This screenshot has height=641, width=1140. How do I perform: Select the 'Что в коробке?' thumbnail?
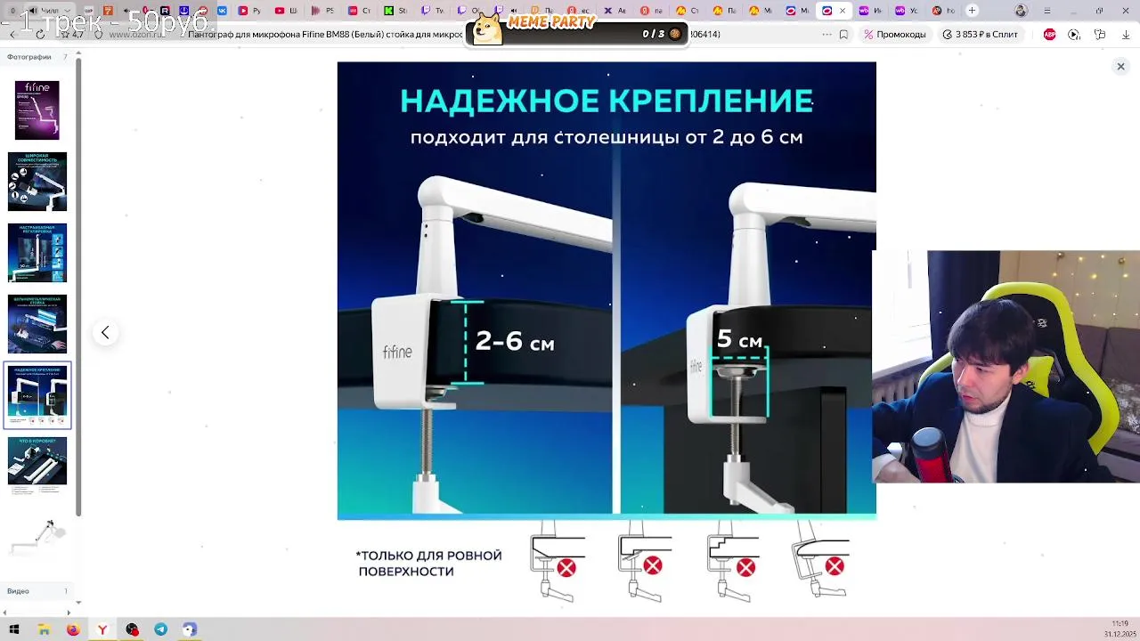(37, 465)
